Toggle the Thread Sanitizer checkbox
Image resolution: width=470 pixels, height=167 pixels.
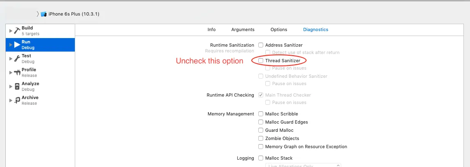click(x=261, y=61)
